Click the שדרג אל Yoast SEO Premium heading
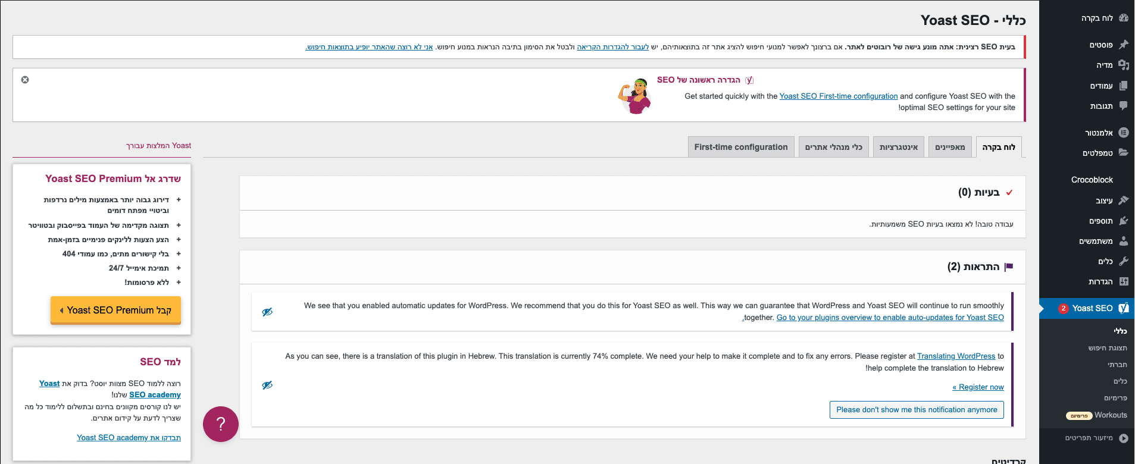Screen dimensions: 1135x464 [113, 178]
